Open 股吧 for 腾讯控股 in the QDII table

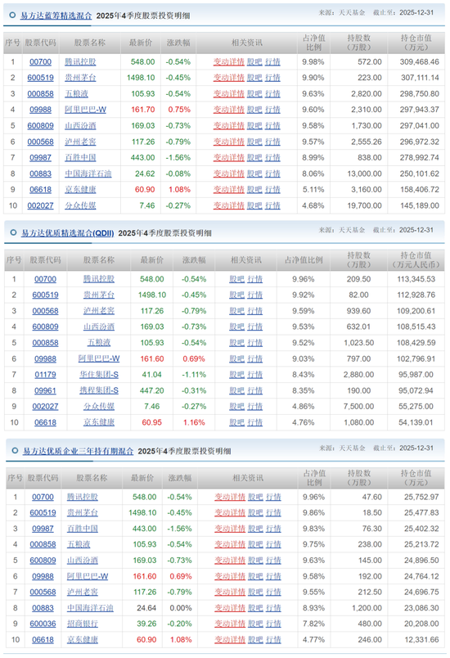(236, 279)
